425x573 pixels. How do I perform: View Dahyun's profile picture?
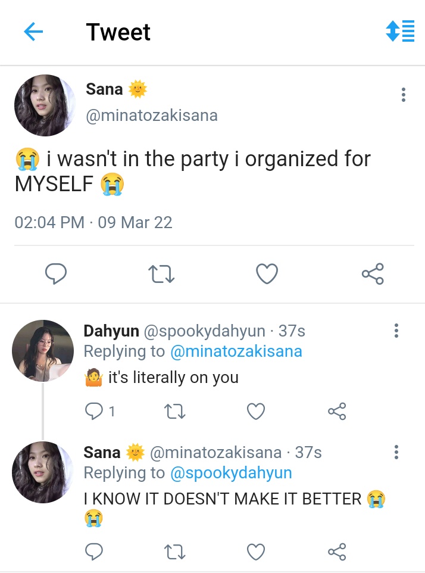(43, 351)
